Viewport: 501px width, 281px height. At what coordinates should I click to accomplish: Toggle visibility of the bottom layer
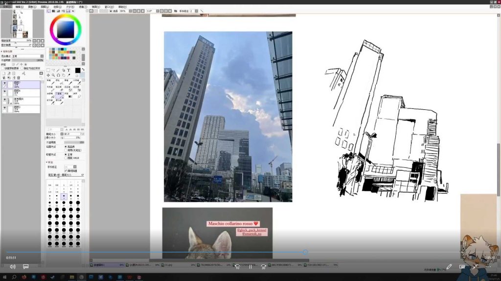pyautogui.click(x=4, y=109)
